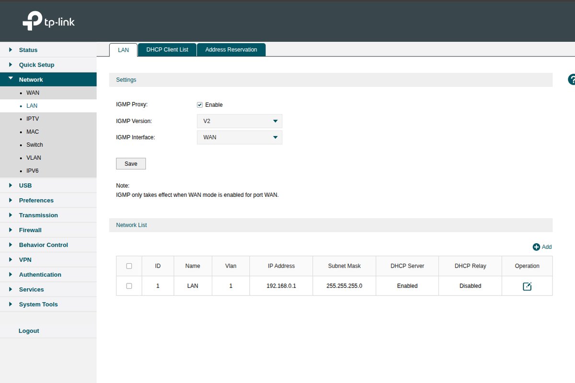The height and width of the screenshot is (383, 575).
Task: Expand the System Tools section
Action: [x=48, y=304]
